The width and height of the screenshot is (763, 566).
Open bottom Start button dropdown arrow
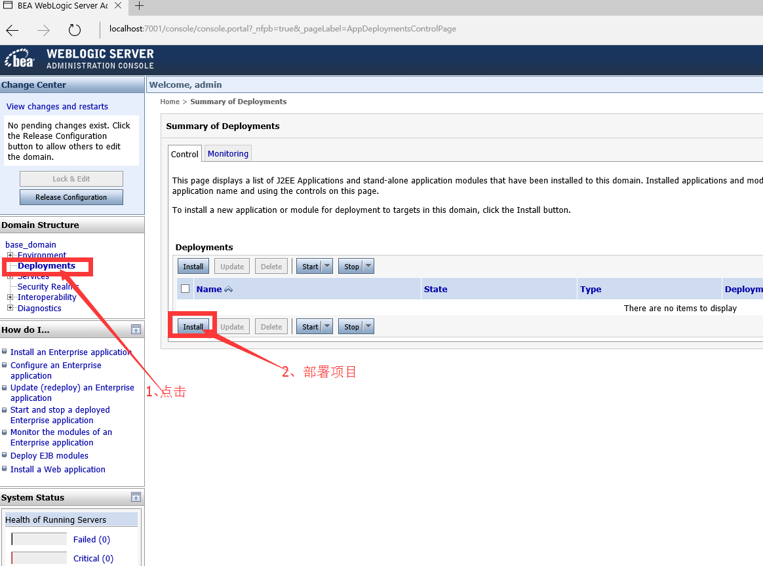(x=327, y=326)
